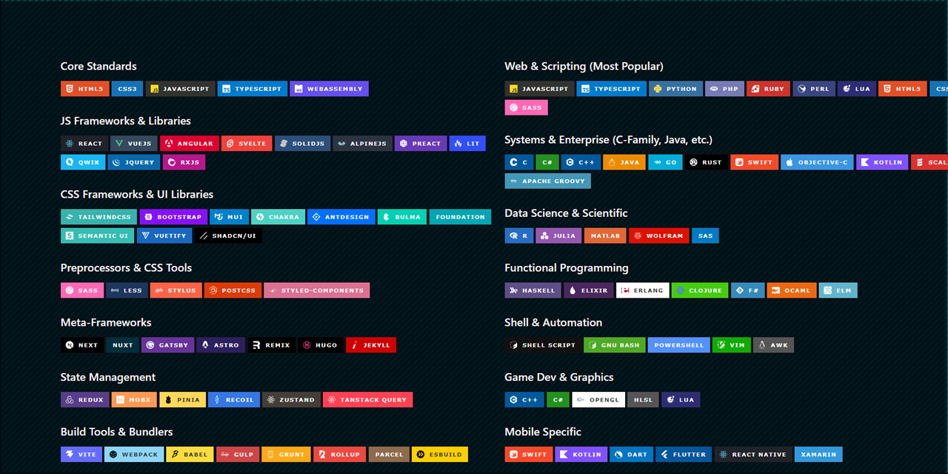Open the AntDesign badge

[x=341, y=217]
